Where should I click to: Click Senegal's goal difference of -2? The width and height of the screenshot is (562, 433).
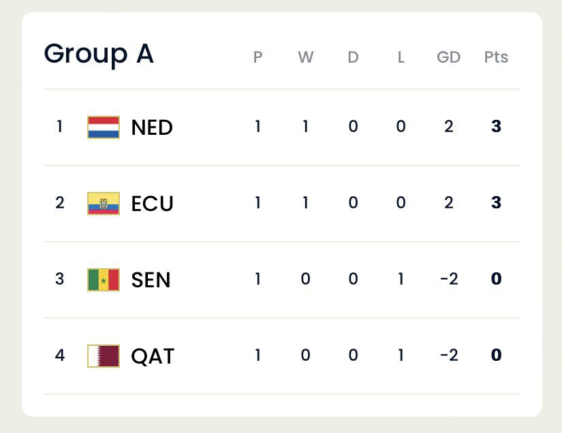coord(448,279)
